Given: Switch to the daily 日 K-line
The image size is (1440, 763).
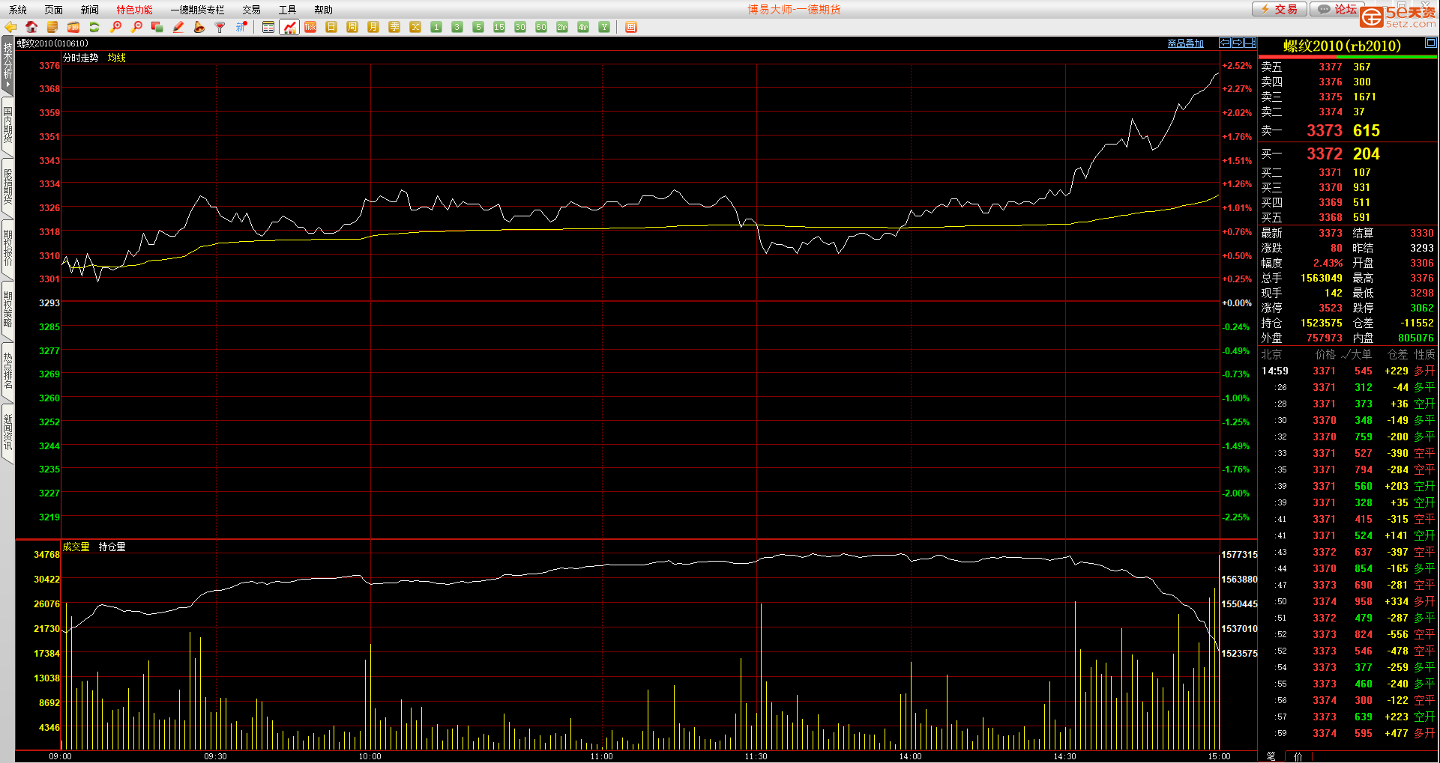Looking at the screenshot, I should coord(331,27).
